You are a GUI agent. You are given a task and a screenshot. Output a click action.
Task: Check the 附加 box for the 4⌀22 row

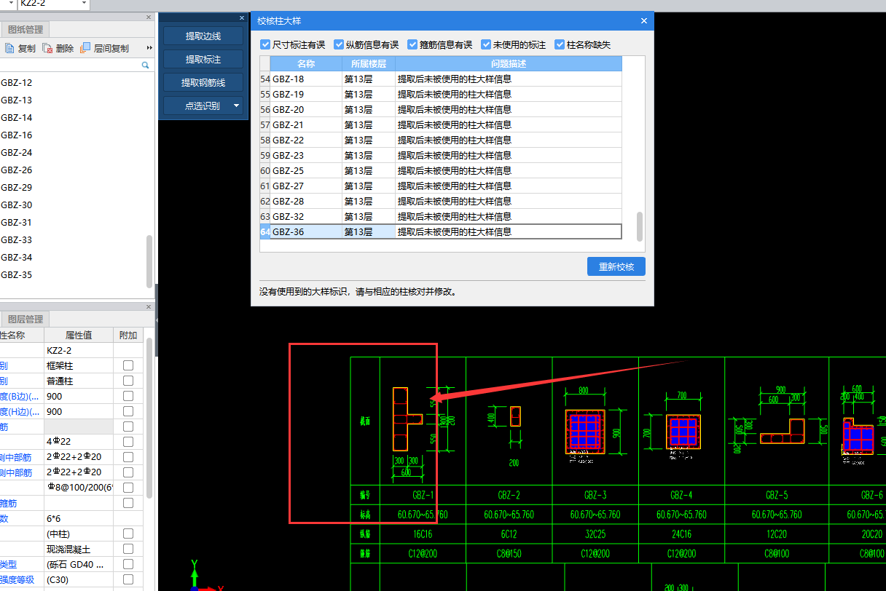click(128, 442)
